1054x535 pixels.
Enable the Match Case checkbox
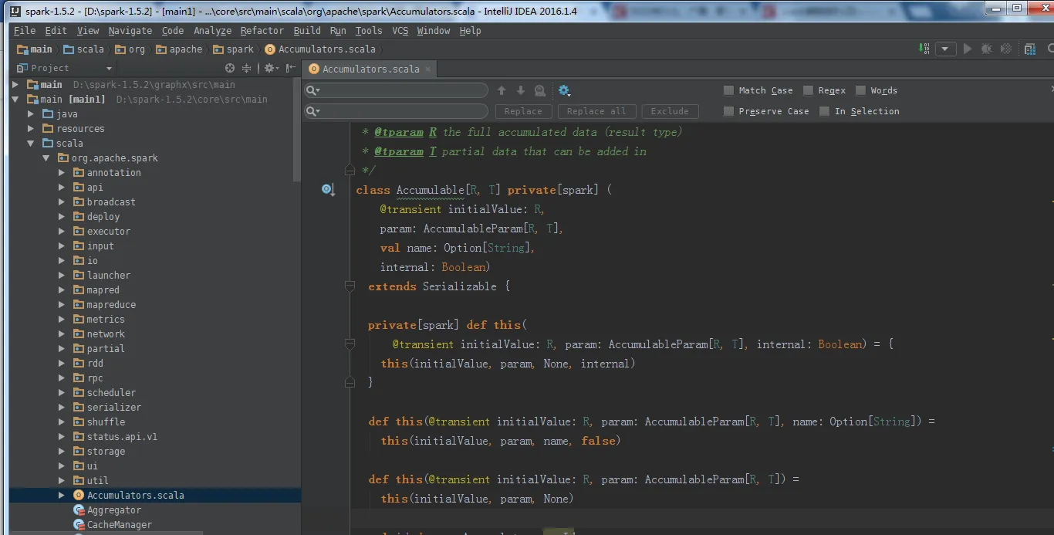728,90
